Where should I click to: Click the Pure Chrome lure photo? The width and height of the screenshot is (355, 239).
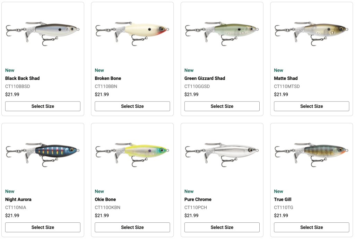[222, 153]
